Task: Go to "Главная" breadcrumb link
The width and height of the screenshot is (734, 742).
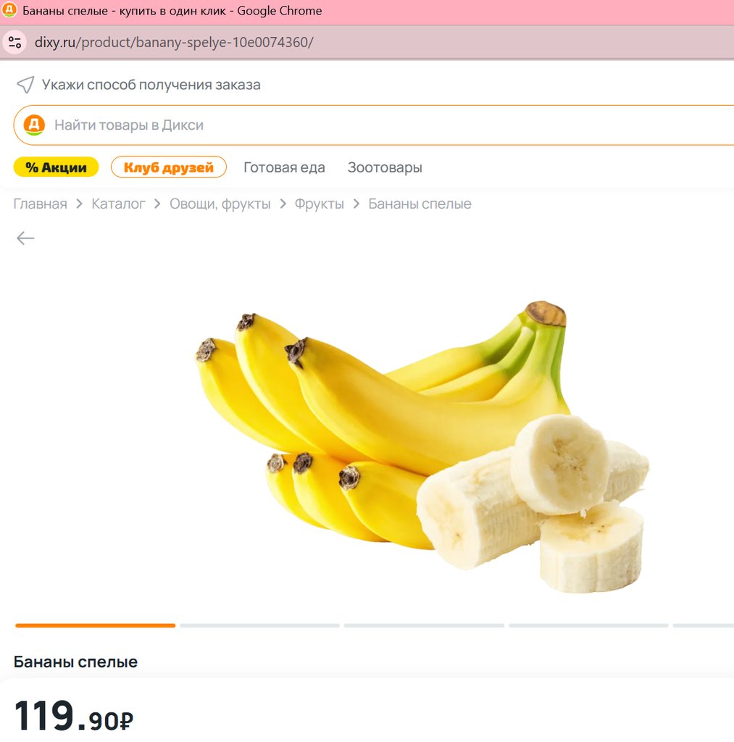Action: coord(40,204)
